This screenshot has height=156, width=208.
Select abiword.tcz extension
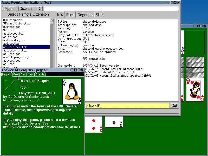click(26, 54)
